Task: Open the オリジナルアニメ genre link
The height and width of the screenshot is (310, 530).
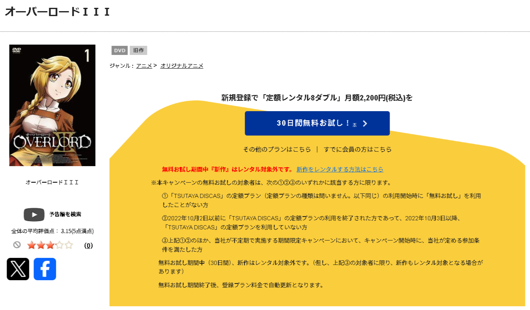Action: pyautogui.click(x=182, y=66)
